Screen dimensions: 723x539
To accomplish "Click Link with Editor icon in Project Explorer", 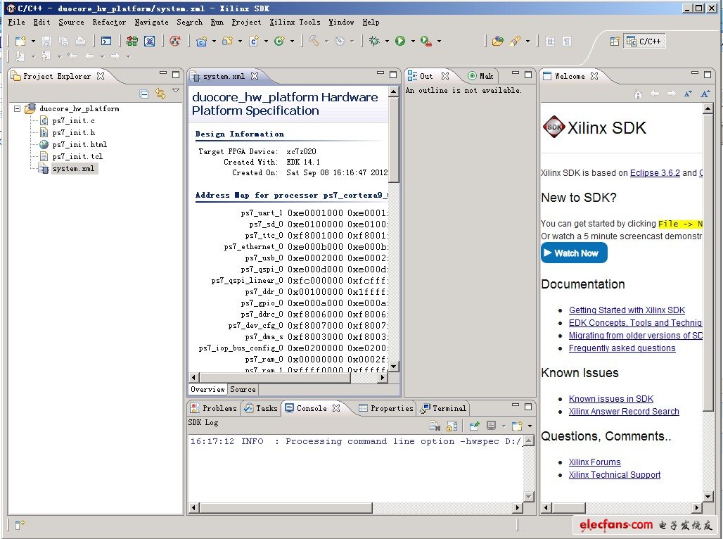I will (160, 94).
